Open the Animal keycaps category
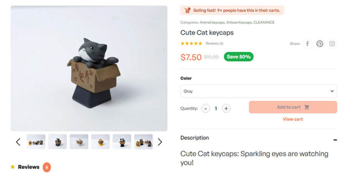 (x=212, y=22)
